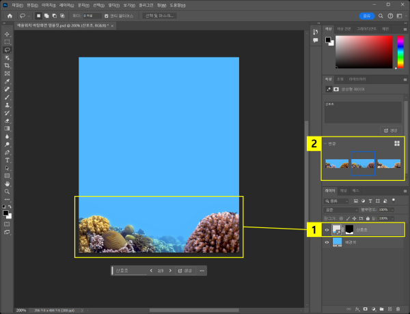Select the Crop tool
Viewport: 410px width, 314px height.
8,65
